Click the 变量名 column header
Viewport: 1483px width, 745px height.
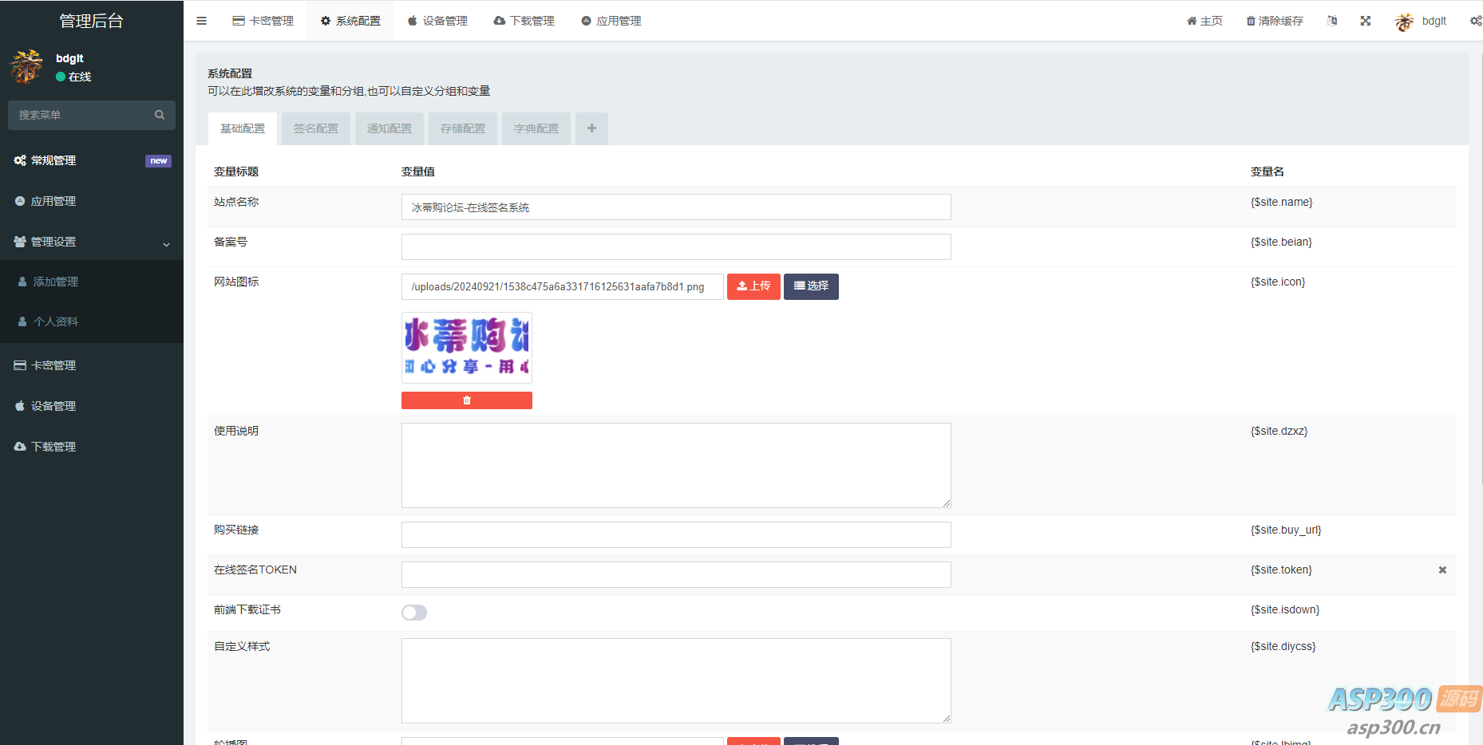tap(1267, 171)
